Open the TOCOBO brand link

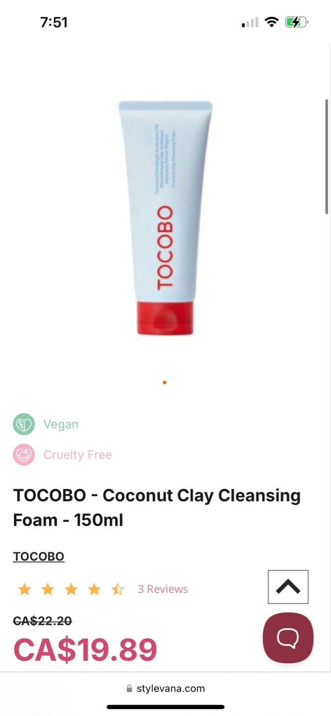click(39, 556)
